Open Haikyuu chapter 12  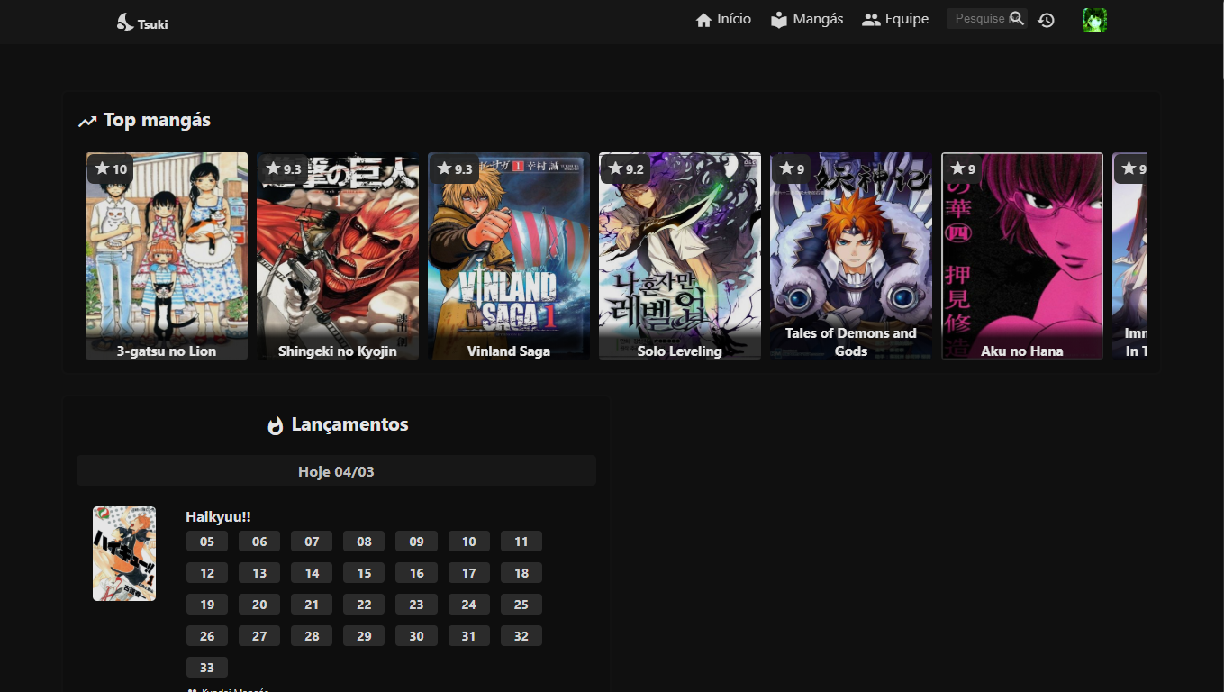coord(207,573)
